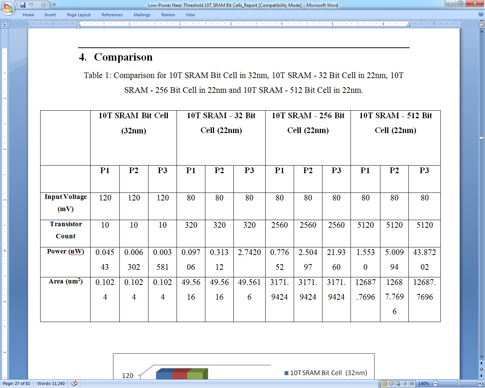Open the Select Browse Object button
Screen dimensions: 485x388
(x=482, y=369)
